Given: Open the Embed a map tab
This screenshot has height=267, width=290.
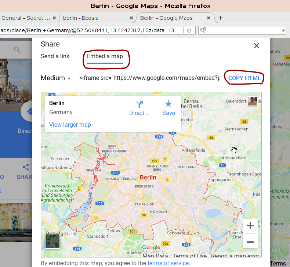Looking at the screenshot, I should tap(105, 56).
